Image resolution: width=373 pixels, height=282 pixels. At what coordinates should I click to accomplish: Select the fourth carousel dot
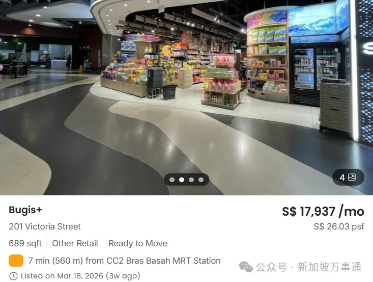point(201,180)
